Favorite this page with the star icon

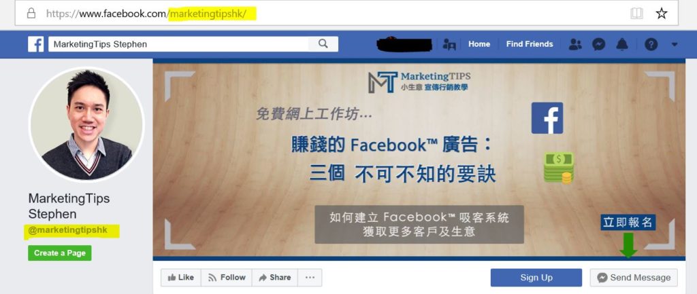point(662,14)
